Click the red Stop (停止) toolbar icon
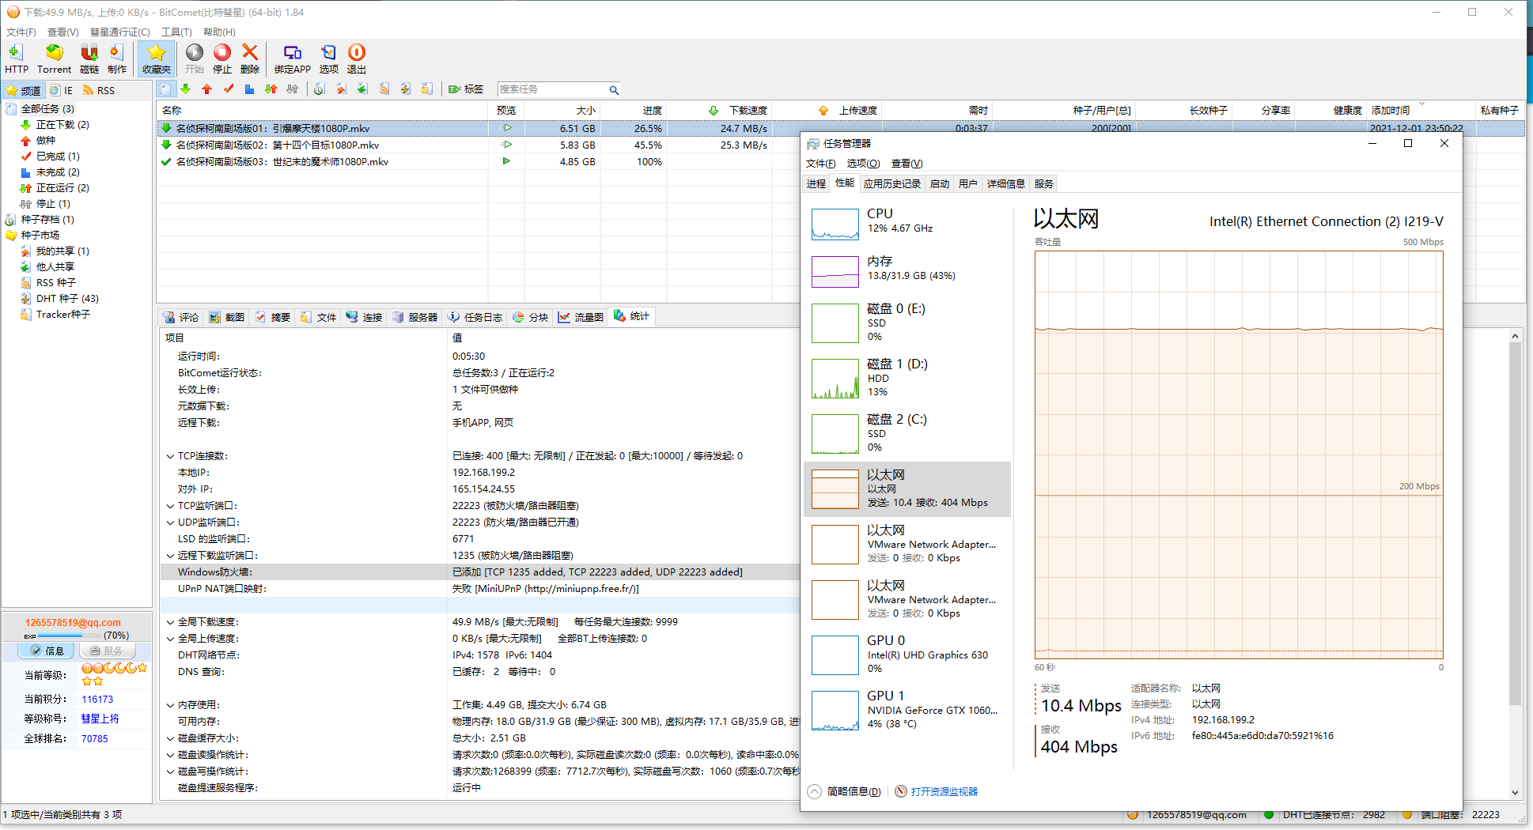The height and width of the screenshot is (830, 1533). [x=222, y=54]
